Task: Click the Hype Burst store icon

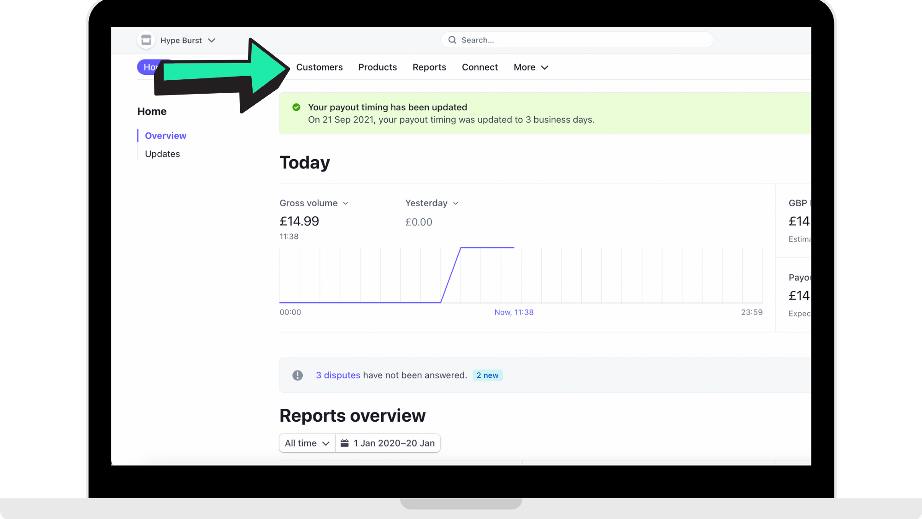Action: coord(146,40)
